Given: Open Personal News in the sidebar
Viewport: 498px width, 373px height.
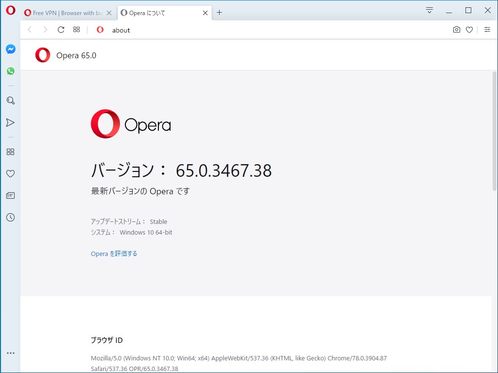Looking at the screenshot, I should pos(10,195).
